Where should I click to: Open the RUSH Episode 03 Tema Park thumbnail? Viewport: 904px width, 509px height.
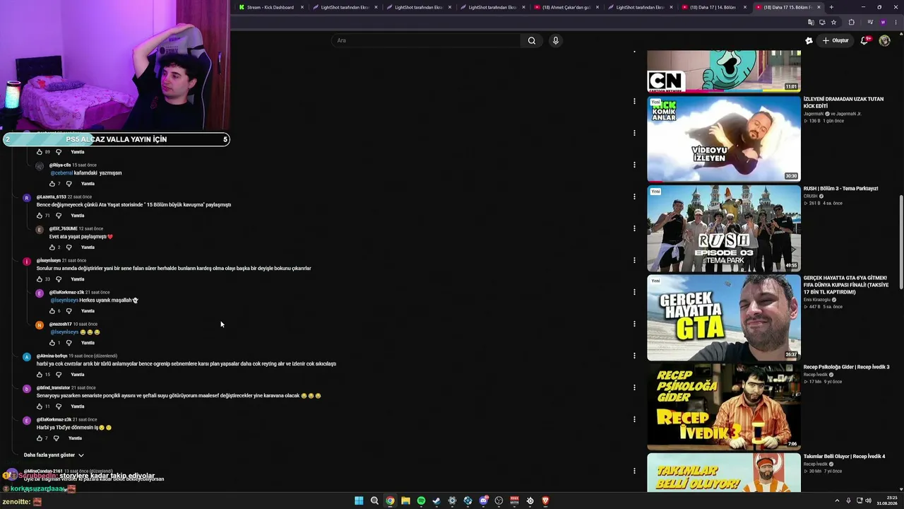click(724, 228)
